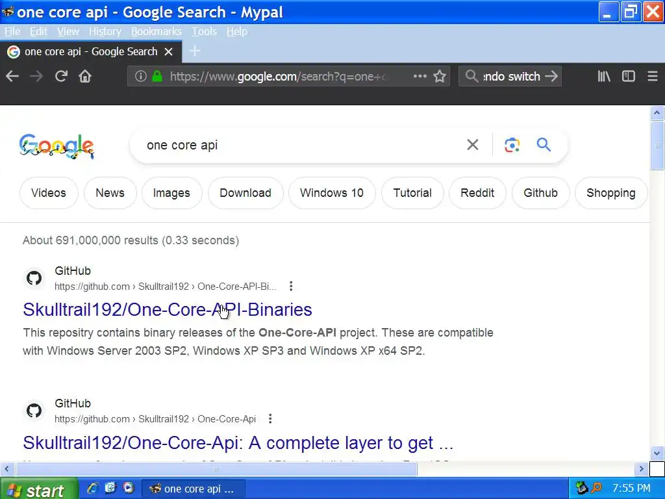Image resolution: width=665 pixels, height=499 pixels.
Task: Apply the Shopping search chip
Action: (x=611, y=193)
